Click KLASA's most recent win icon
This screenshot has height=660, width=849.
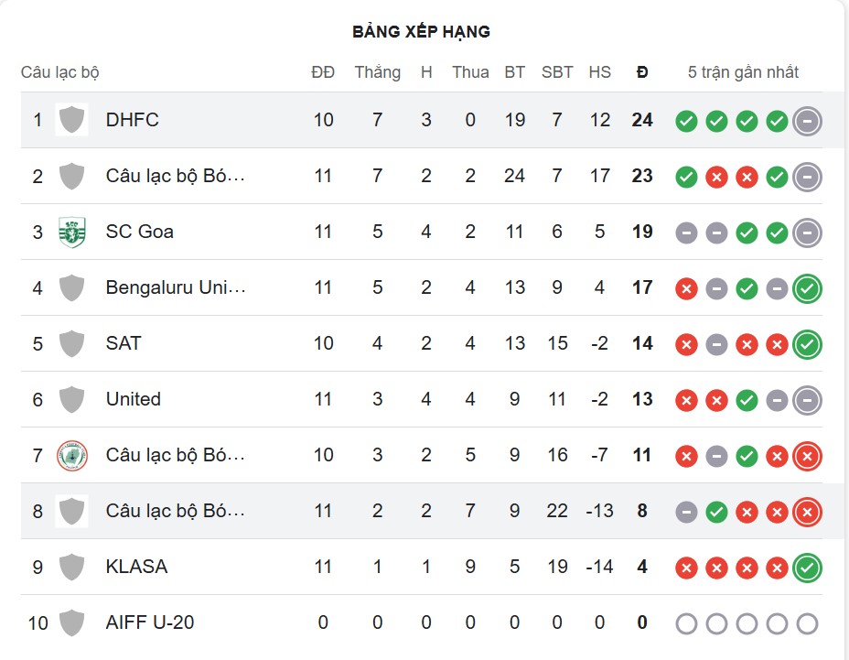pos(807,568)
